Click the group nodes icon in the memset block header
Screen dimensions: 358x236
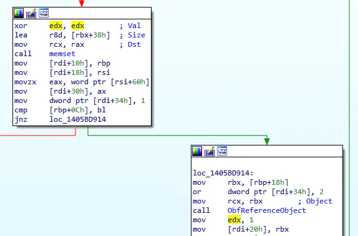pos(44,13)
